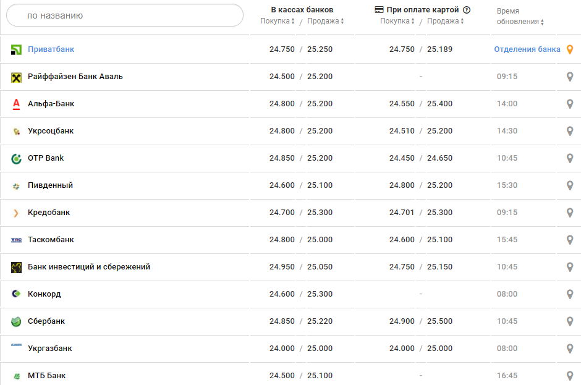Sort by Покупка under В кассах банков

coord(278,21)
